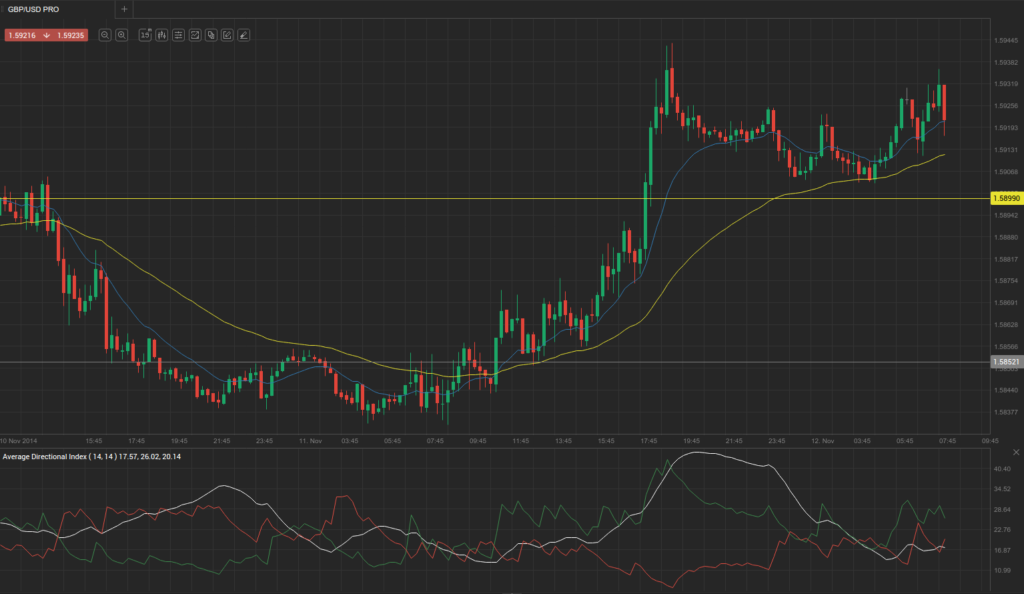Click the 12. Nov date label
This screenshot has height=594, width=1024.
click(823, 441)
